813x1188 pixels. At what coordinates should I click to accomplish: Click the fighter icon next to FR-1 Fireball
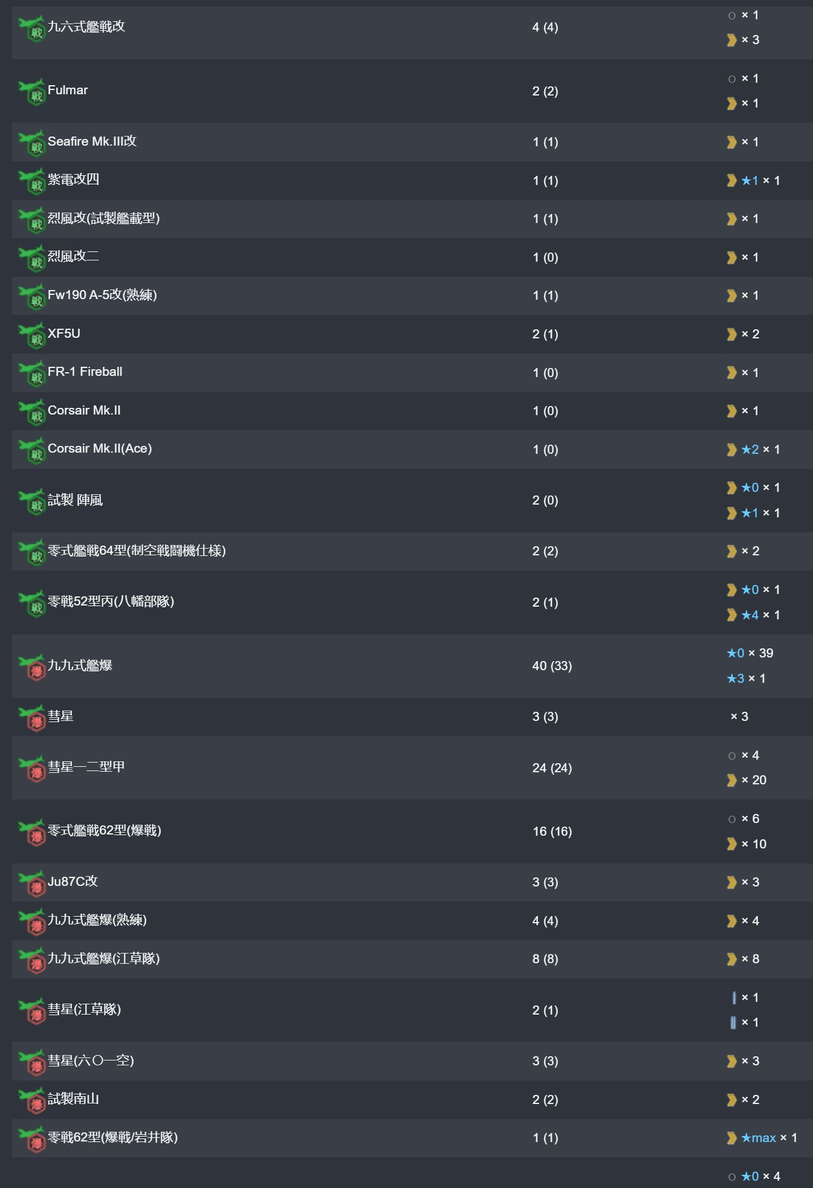coord(32,373)
